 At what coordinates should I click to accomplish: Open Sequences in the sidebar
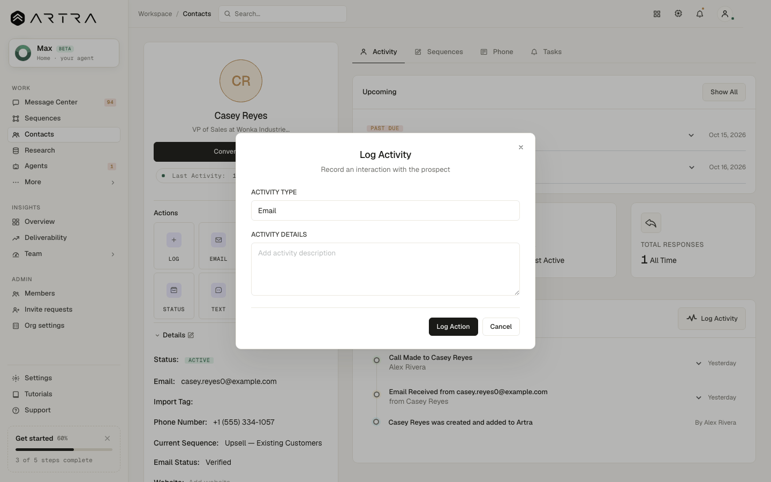click(64, 118)
